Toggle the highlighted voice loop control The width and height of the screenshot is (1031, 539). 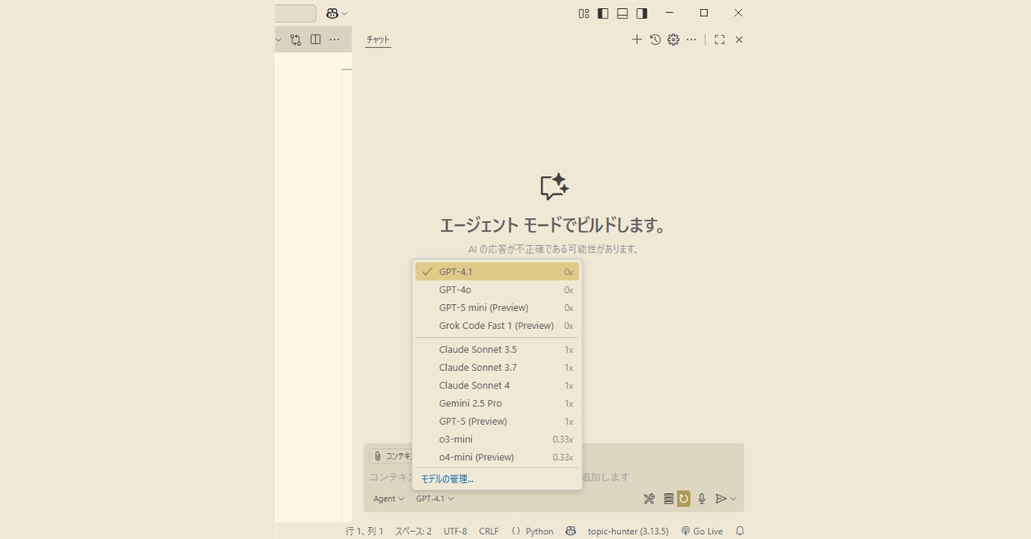[683, 499]
